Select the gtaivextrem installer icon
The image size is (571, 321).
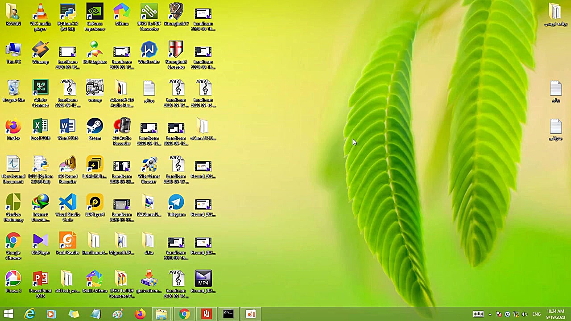point(149,282)
